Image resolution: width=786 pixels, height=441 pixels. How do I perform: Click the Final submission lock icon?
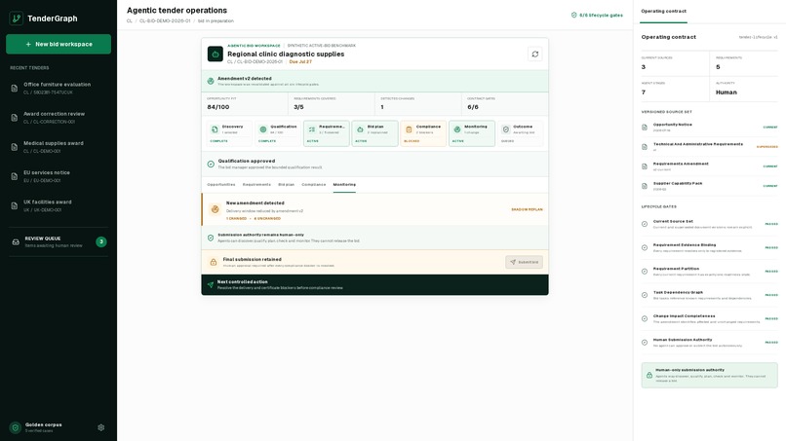pyautogui.click(x=213, y=262)
